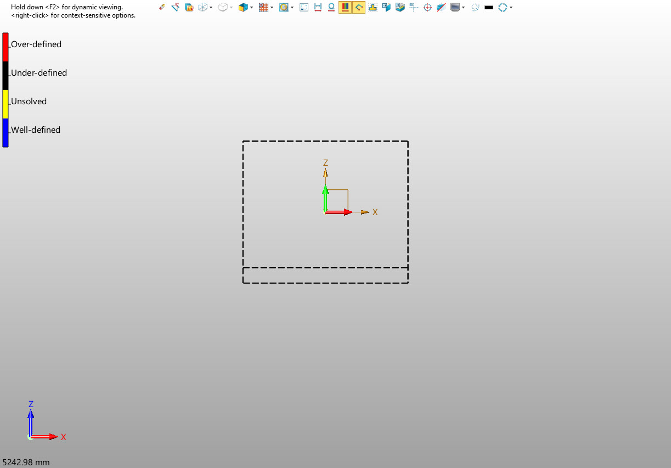This screenshot has height=468, width=671.
Task: Click the eraser tool icon
Action: [162, 7]
